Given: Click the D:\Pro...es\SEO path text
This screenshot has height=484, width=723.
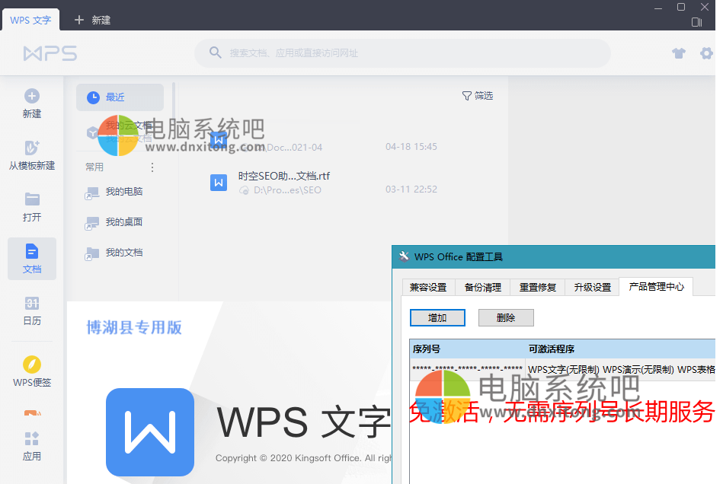Looking at the screenshot, I should pos(287,190).
